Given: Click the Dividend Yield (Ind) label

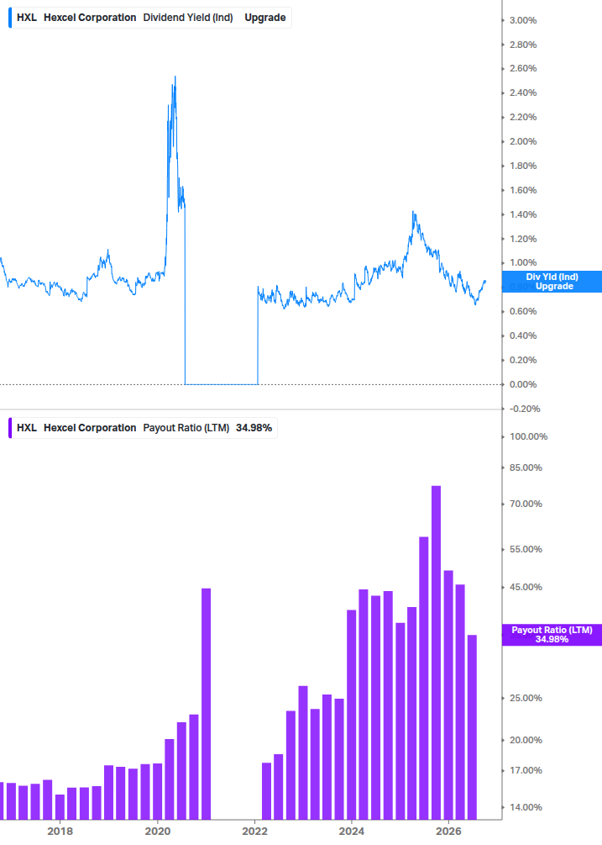Looking at the screenshot, I should click(x=188, y=18).
